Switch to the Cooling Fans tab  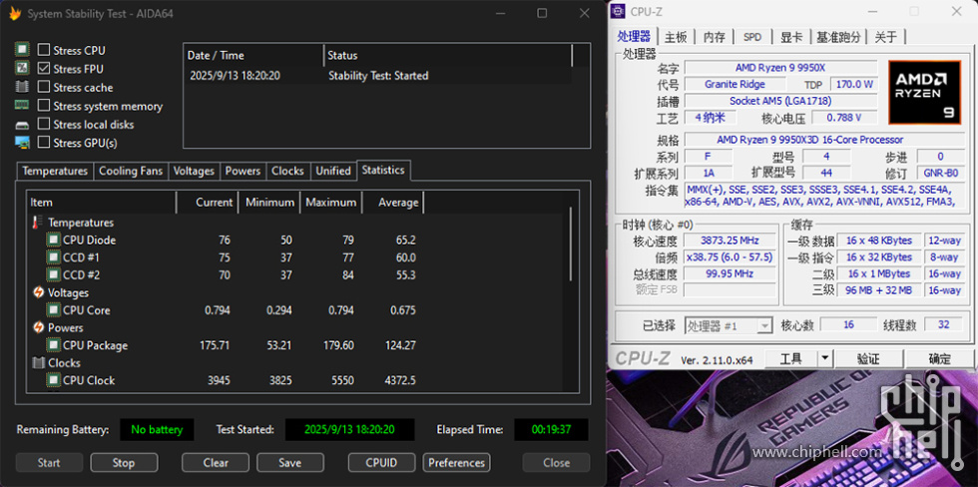[x=130, y=171]
